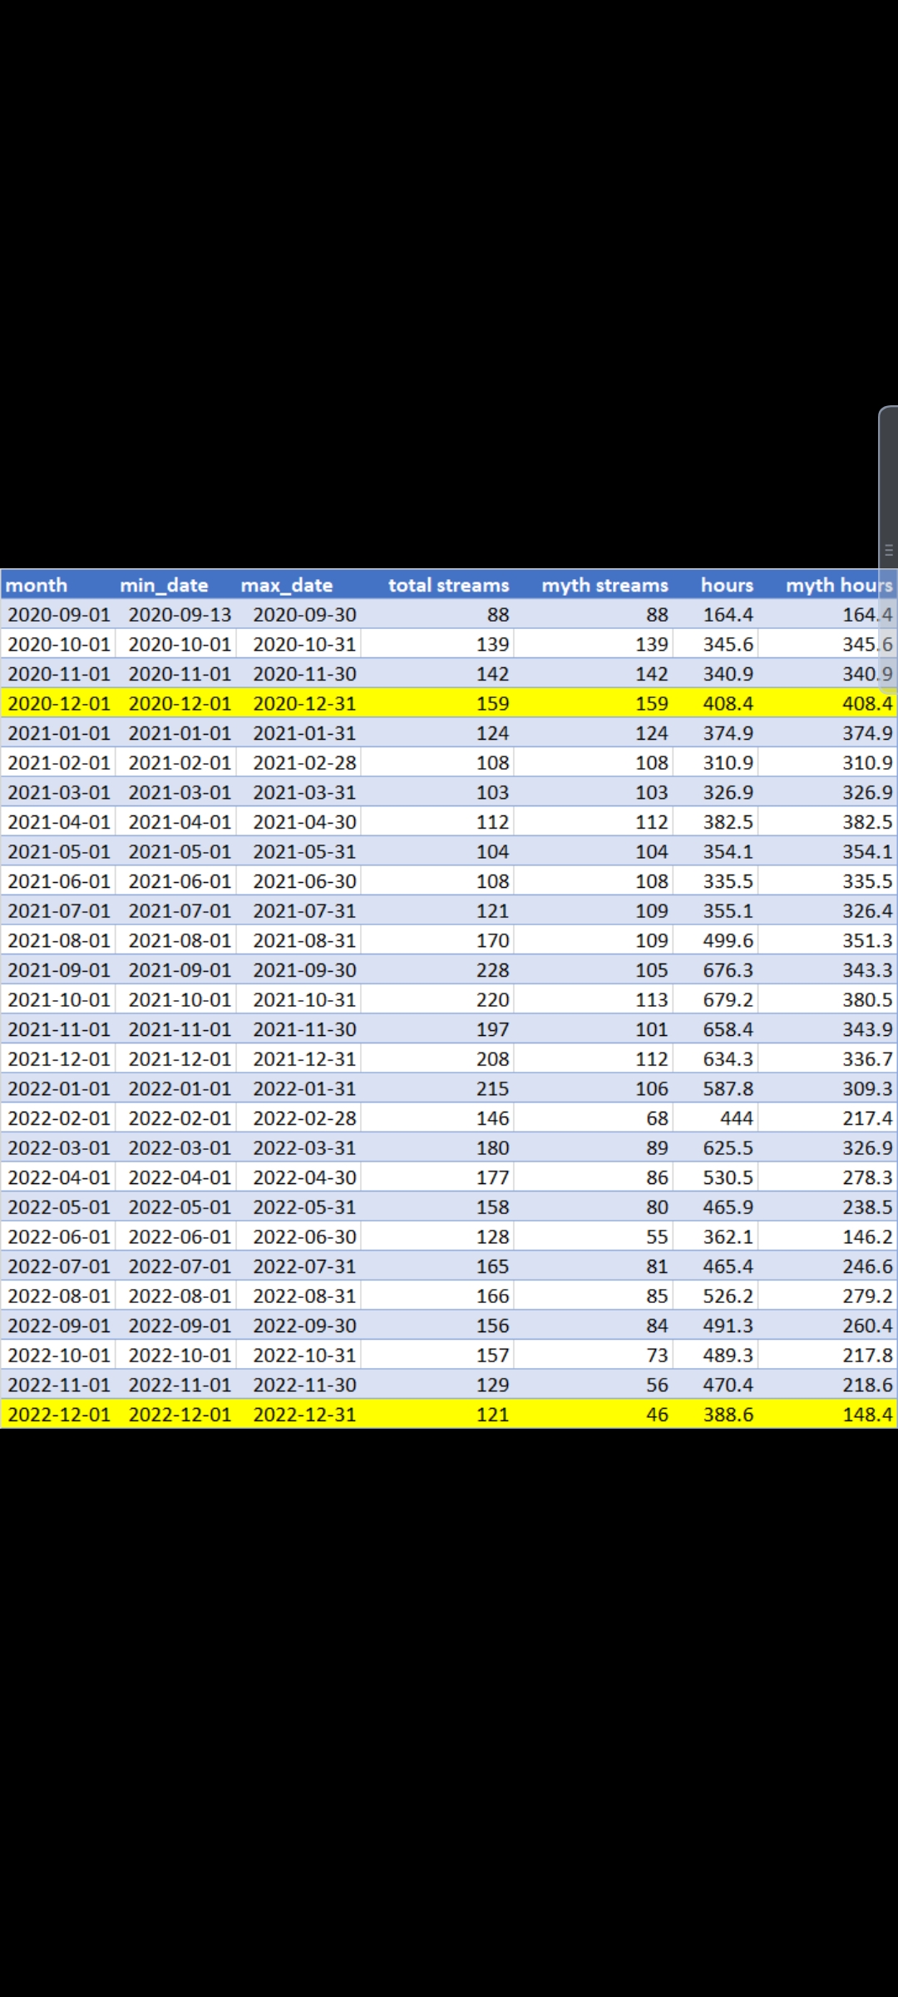Click total streams value "170"
Viewport: 898px width, 1997px height.
(493, 940)
